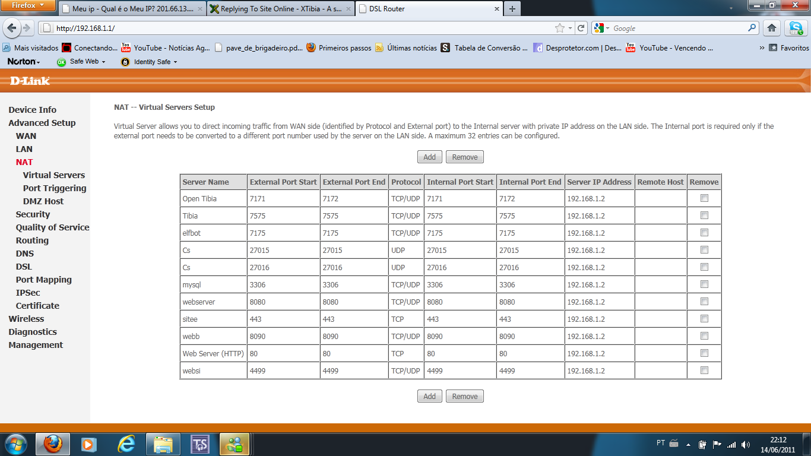Check Remove box for Tibia row
This screenshot has height=456, width=811.
coord(705,216)
